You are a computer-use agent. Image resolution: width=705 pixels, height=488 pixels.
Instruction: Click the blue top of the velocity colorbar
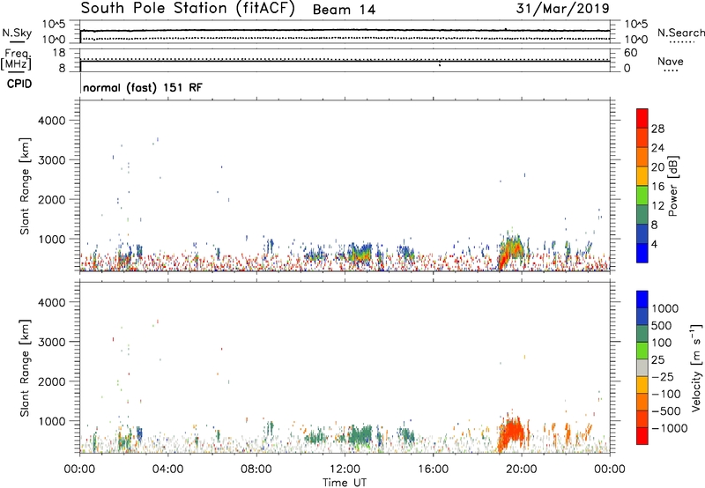pos(642,299)
